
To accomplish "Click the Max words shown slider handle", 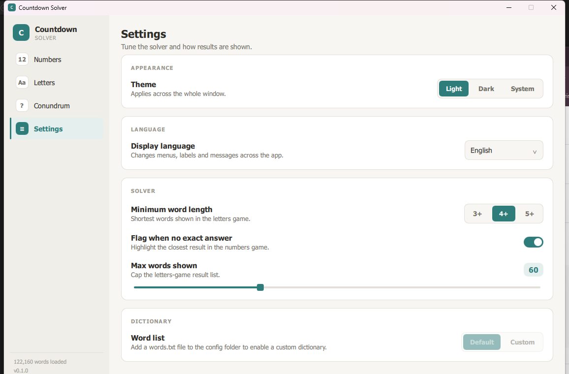I will point(260,287).
